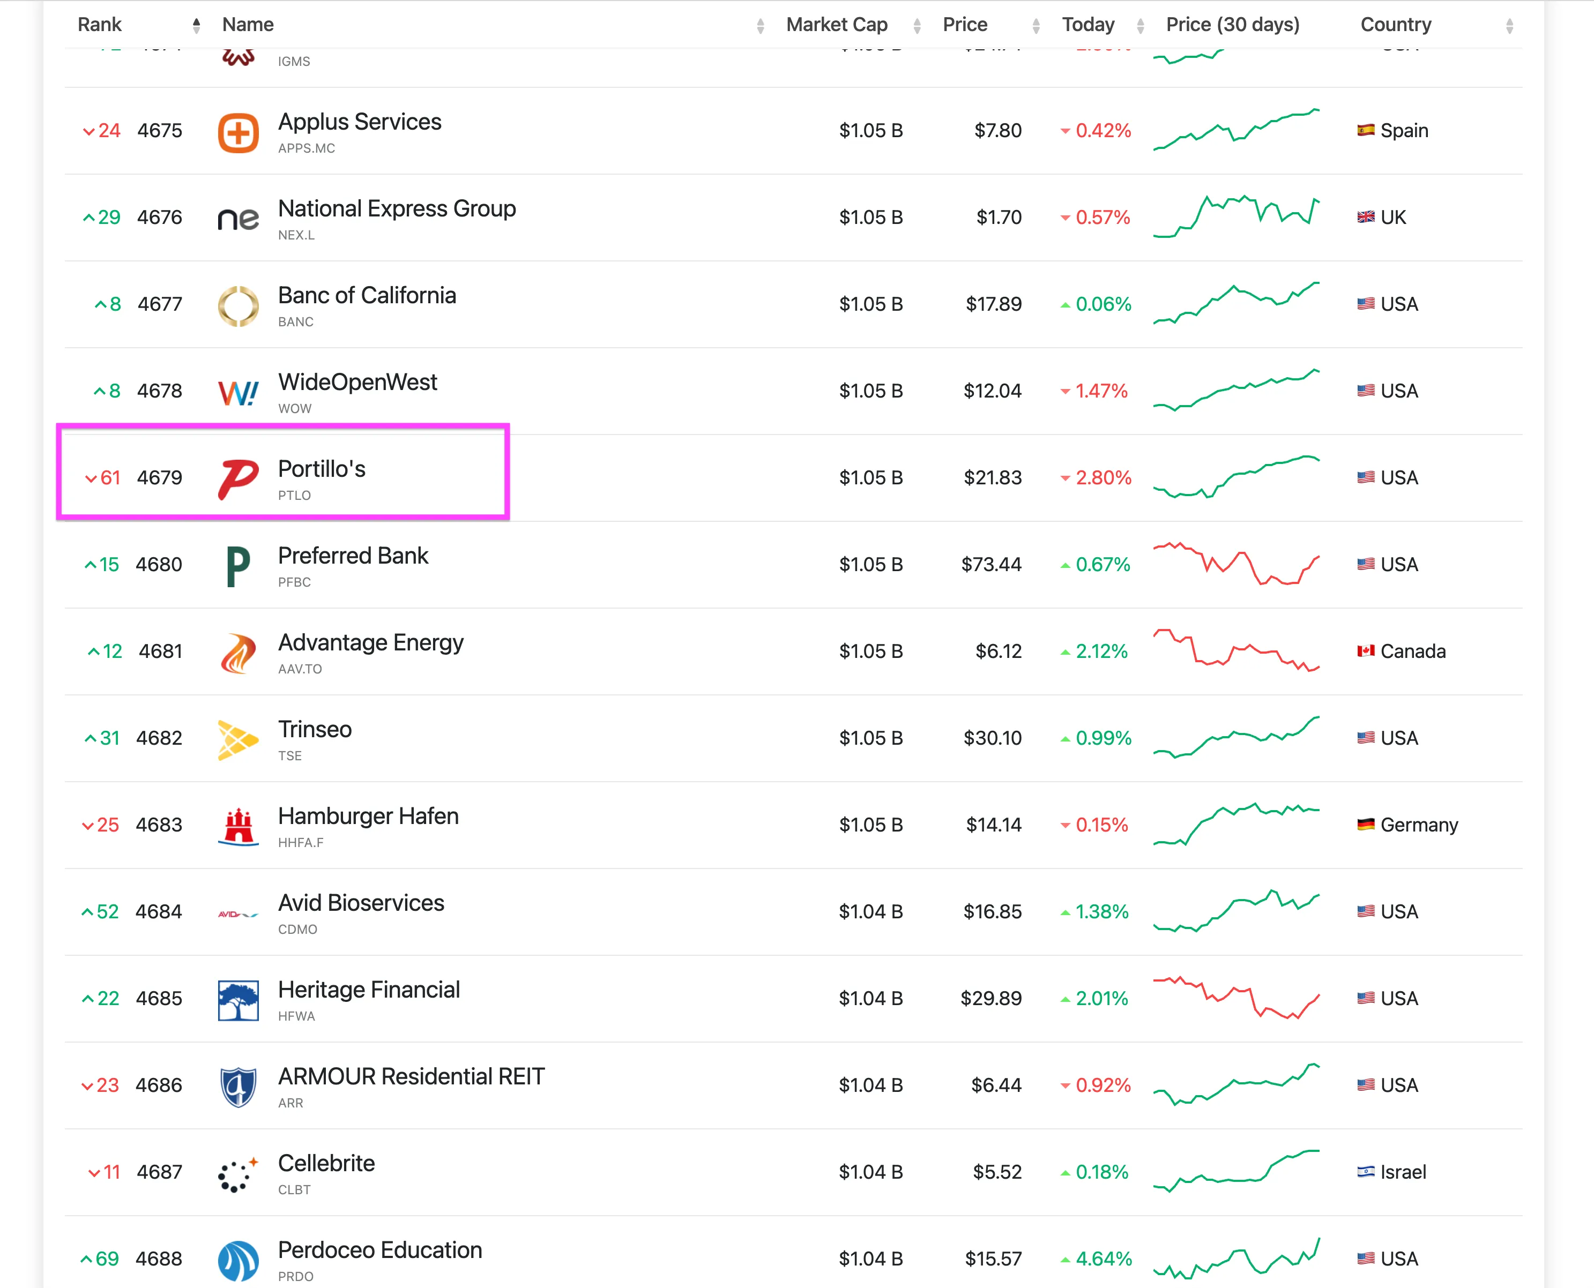Click the Israel country label
1594x1288 pixels.
coord(1403,1172)
